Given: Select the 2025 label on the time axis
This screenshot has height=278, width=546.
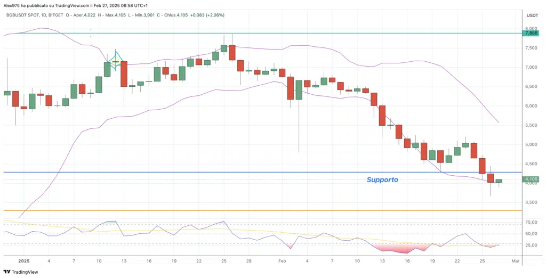Looking at the screenshot, I should coord(23,261).
